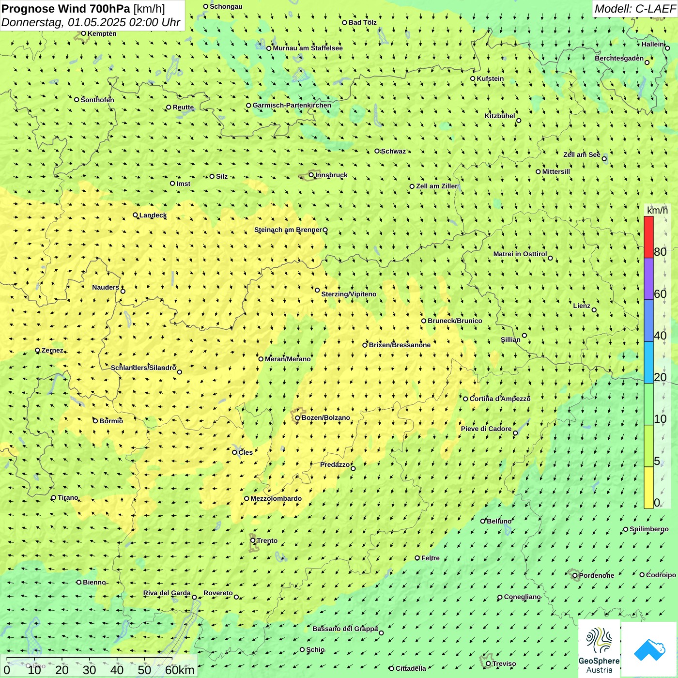678x678 pixels.
Task: Click the Belluno location marker
Action: tap(482, 521)
